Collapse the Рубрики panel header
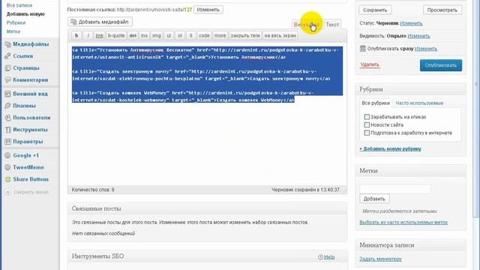480x270 pixels. pyautogui.click(x=410, y=89)
